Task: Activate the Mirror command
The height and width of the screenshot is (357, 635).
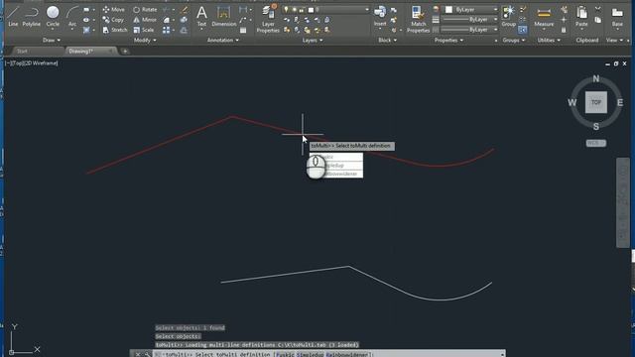Action: click(145, 20)
